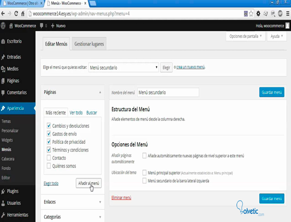Click the WordPress logo in admin bar
Image resolution: width=291 pixels, height=222 pixels.
click(x=3, y=26)
